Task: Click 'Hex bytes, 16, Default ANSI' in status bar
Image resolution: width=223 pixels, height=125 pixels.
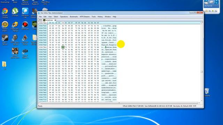Action: (183, 106)
